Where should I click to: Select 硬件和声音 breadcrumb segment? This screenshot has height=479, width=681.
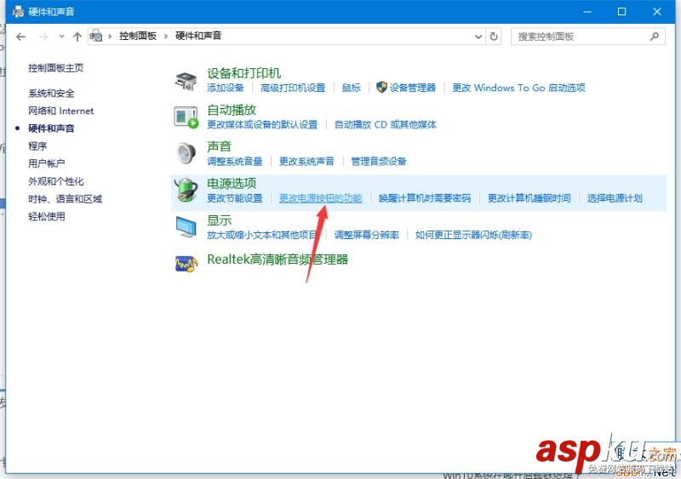[198, 36]
